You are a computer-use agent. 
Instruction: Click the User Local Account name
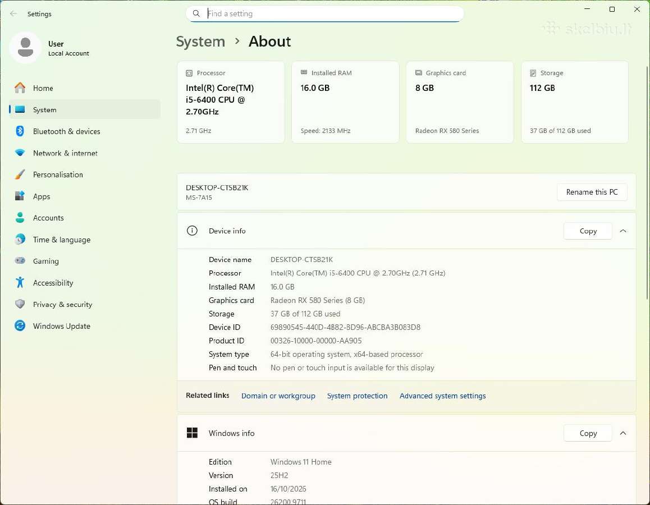(68, 48)
